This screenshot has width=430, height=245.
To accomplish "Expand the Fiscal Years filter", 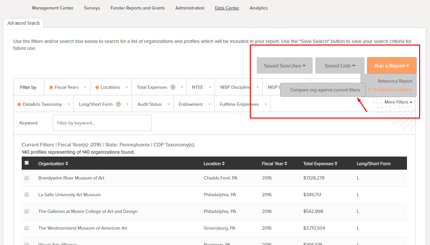I will click(68, 87).
